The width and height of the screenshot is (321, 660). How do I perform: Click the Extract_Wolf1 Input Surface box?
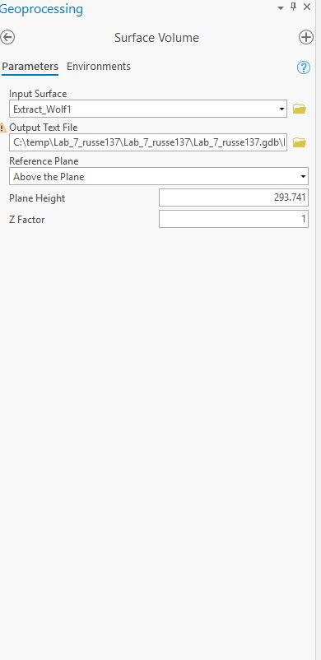(x=148, y=109)
